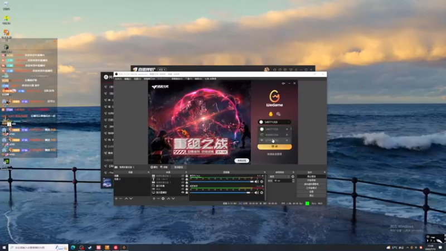Screen dimensions: 446x251
Task: Toggle visibility of 显示器捕获 source
Action: pos(183,192)
